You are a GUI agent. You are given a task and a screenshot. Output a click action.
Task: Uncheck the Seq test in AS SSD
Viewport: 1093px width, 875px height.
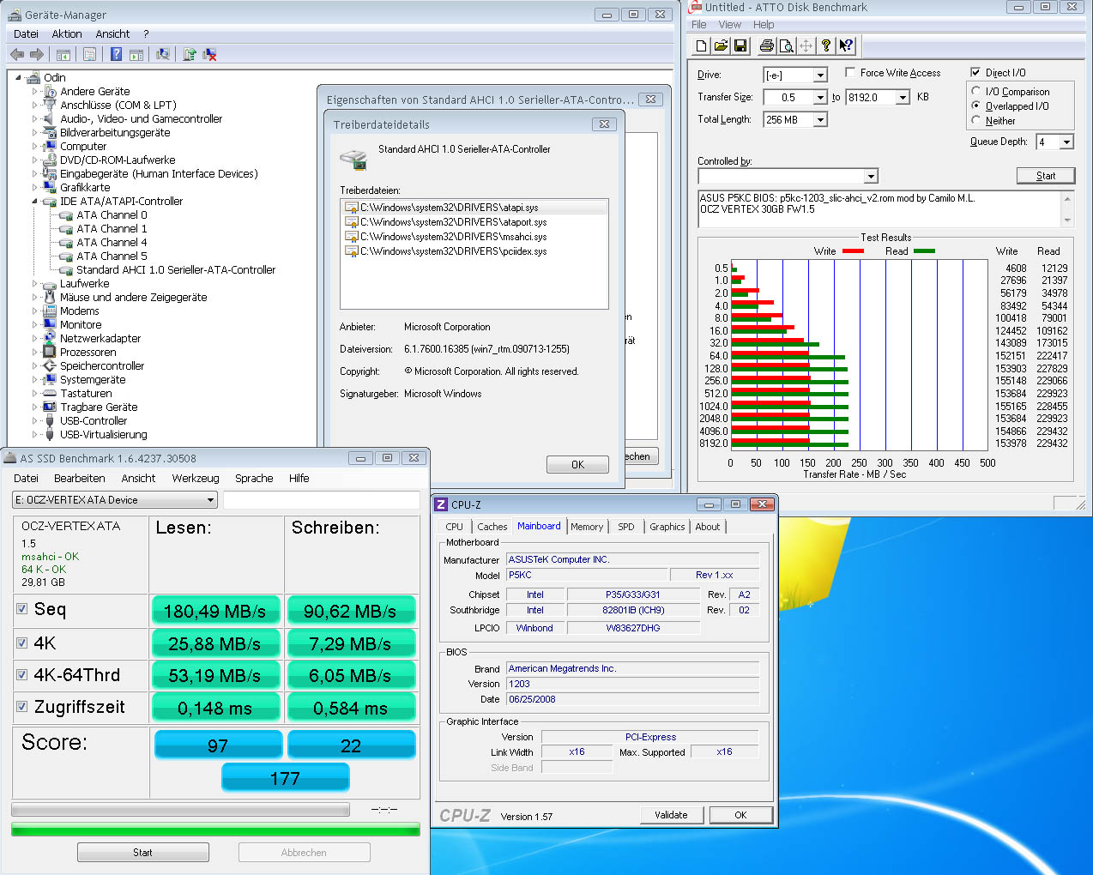click(22, 609)
